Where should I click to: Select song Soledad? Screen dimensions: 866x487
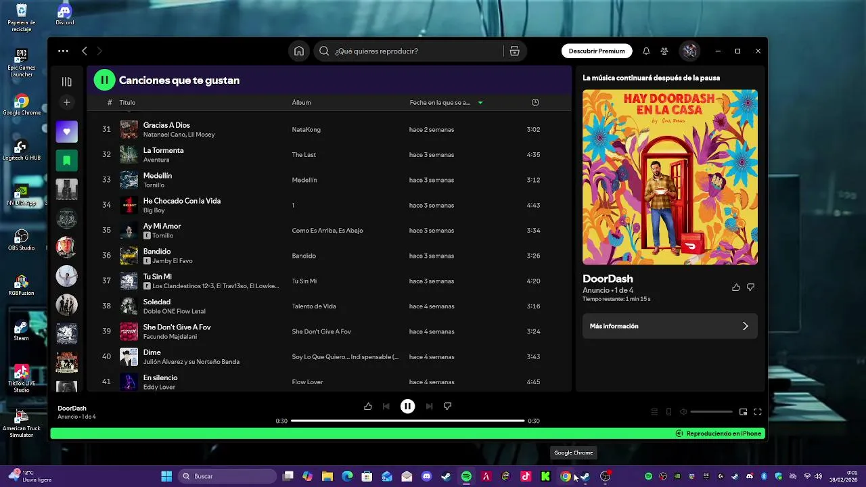[x=156, y=302]
